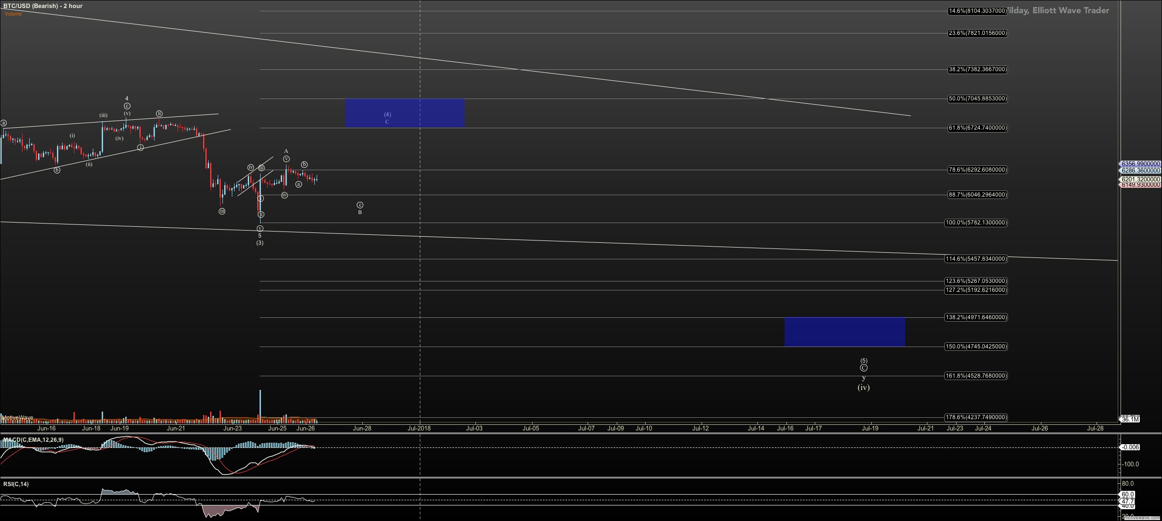The width and height of the screenshot is (1162, 521).
Task: Select the 161.8%(4528.7680000) extension label
Action: [x=976, y=376]
